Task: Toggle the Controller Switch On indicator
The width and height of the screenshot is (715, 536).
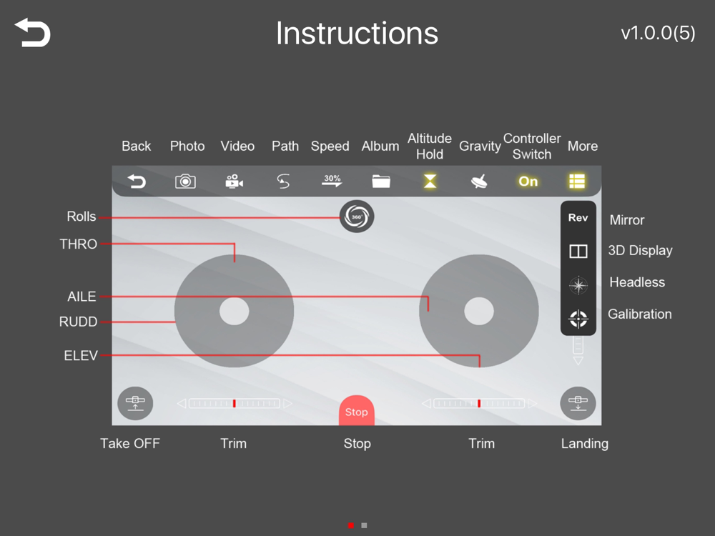Action: pos(528,182)
